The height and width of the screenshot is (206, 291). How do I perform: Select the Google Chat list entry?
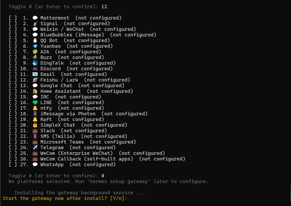click(x=67, y=86)
